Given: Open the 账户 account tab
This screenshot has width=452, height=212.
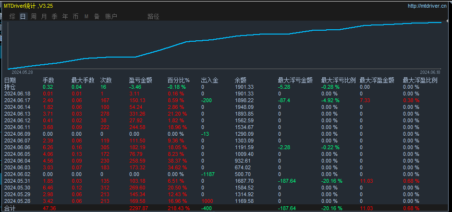Looking at the screenshot, I should coord(111,16).
